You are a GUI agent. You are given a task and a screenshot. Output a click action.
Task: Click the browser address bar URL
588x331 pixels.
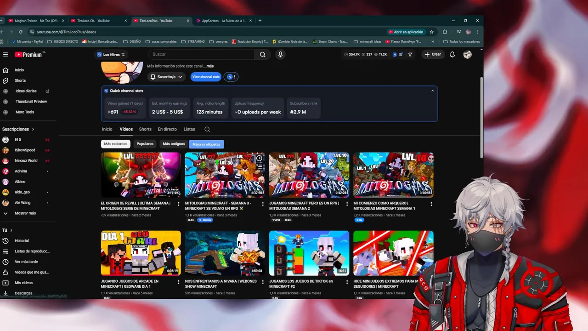tap(67, 32)
